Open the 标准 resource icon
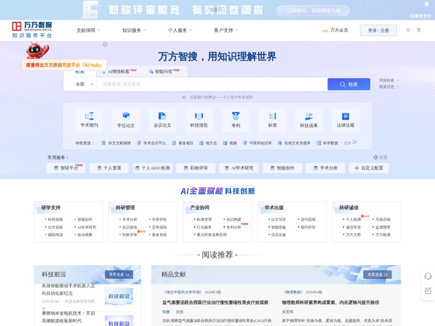This screenshot has height=326, width=435. 272,120
